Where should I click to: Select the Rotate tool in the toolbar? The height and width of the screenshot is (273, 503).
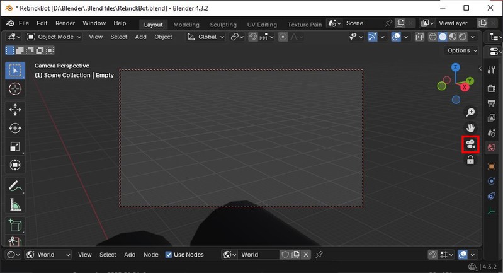click(x=15, y=128)
